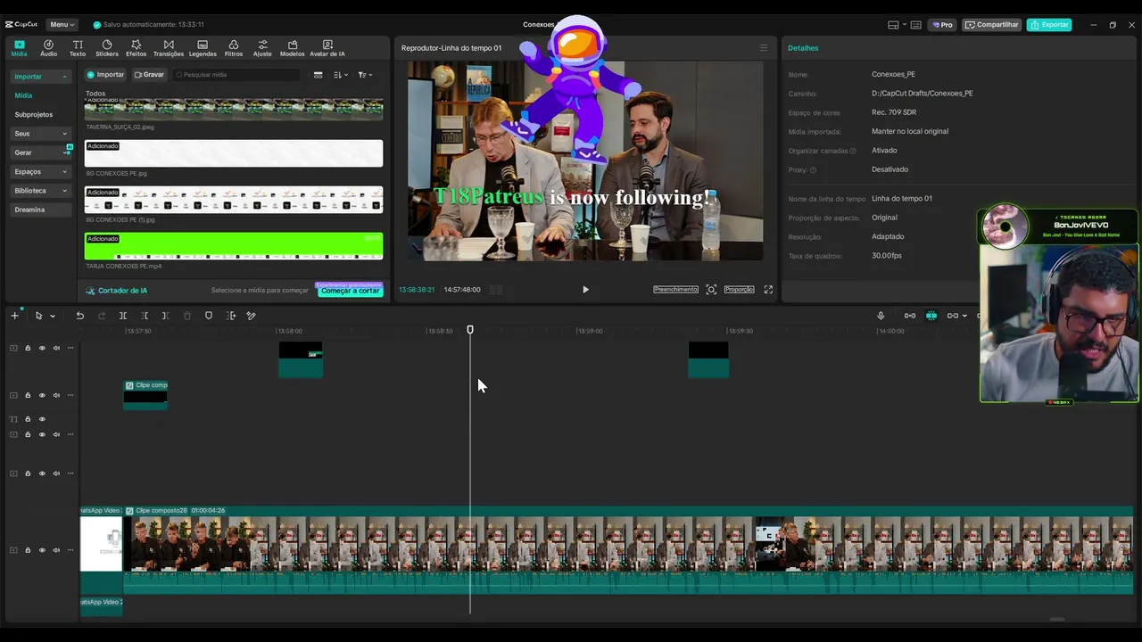Record voiceover with microphone icon
The width and height of the screenshot is (1142, 642).
click(x=881, y=316)
